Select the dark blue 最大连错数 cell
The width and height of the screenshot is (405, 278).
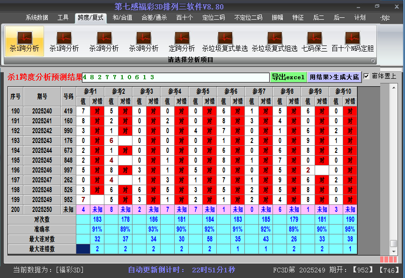point(83,249)
